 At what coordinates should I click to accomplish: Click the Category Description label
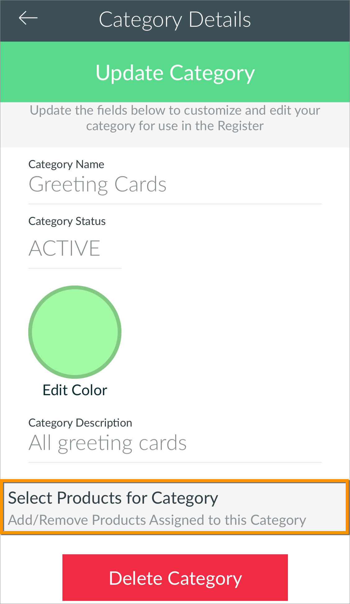[x=80, y=423]
